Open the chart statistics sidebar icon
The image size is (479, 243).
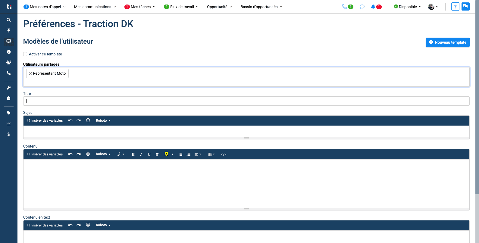pyautogui.click(x=9, y=123)
